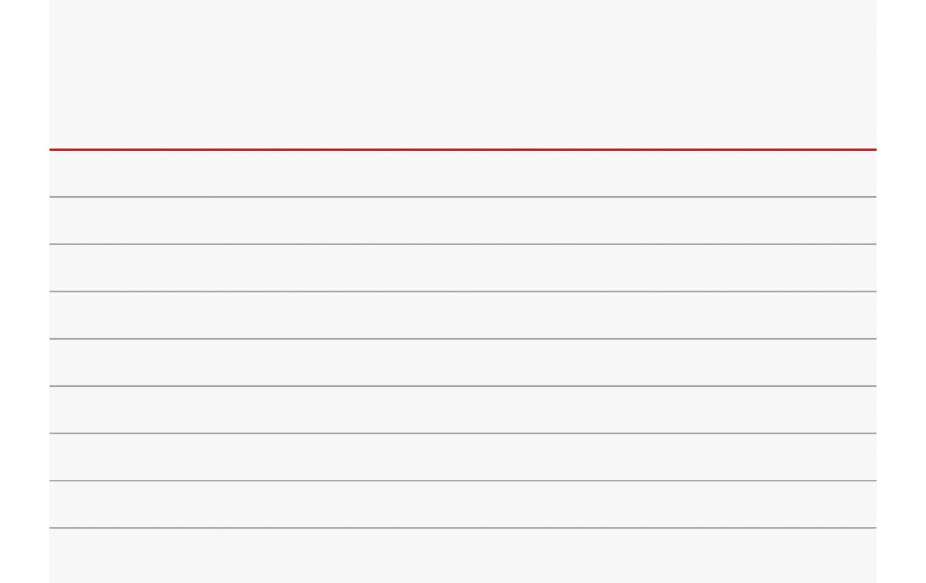This screenshot has width=926, height=583.
Task: Click the blank area below the last gray line
Action: tap(462, 556)
